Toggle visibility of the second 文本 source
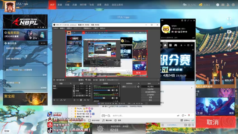 click(x=87, y=88)
